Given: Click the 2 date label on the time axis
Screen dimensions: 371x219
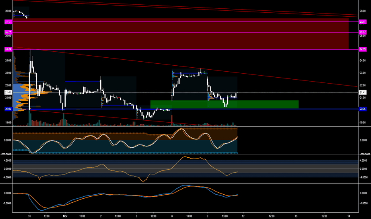Looking at the screenshot, I should tap(101, 216).
